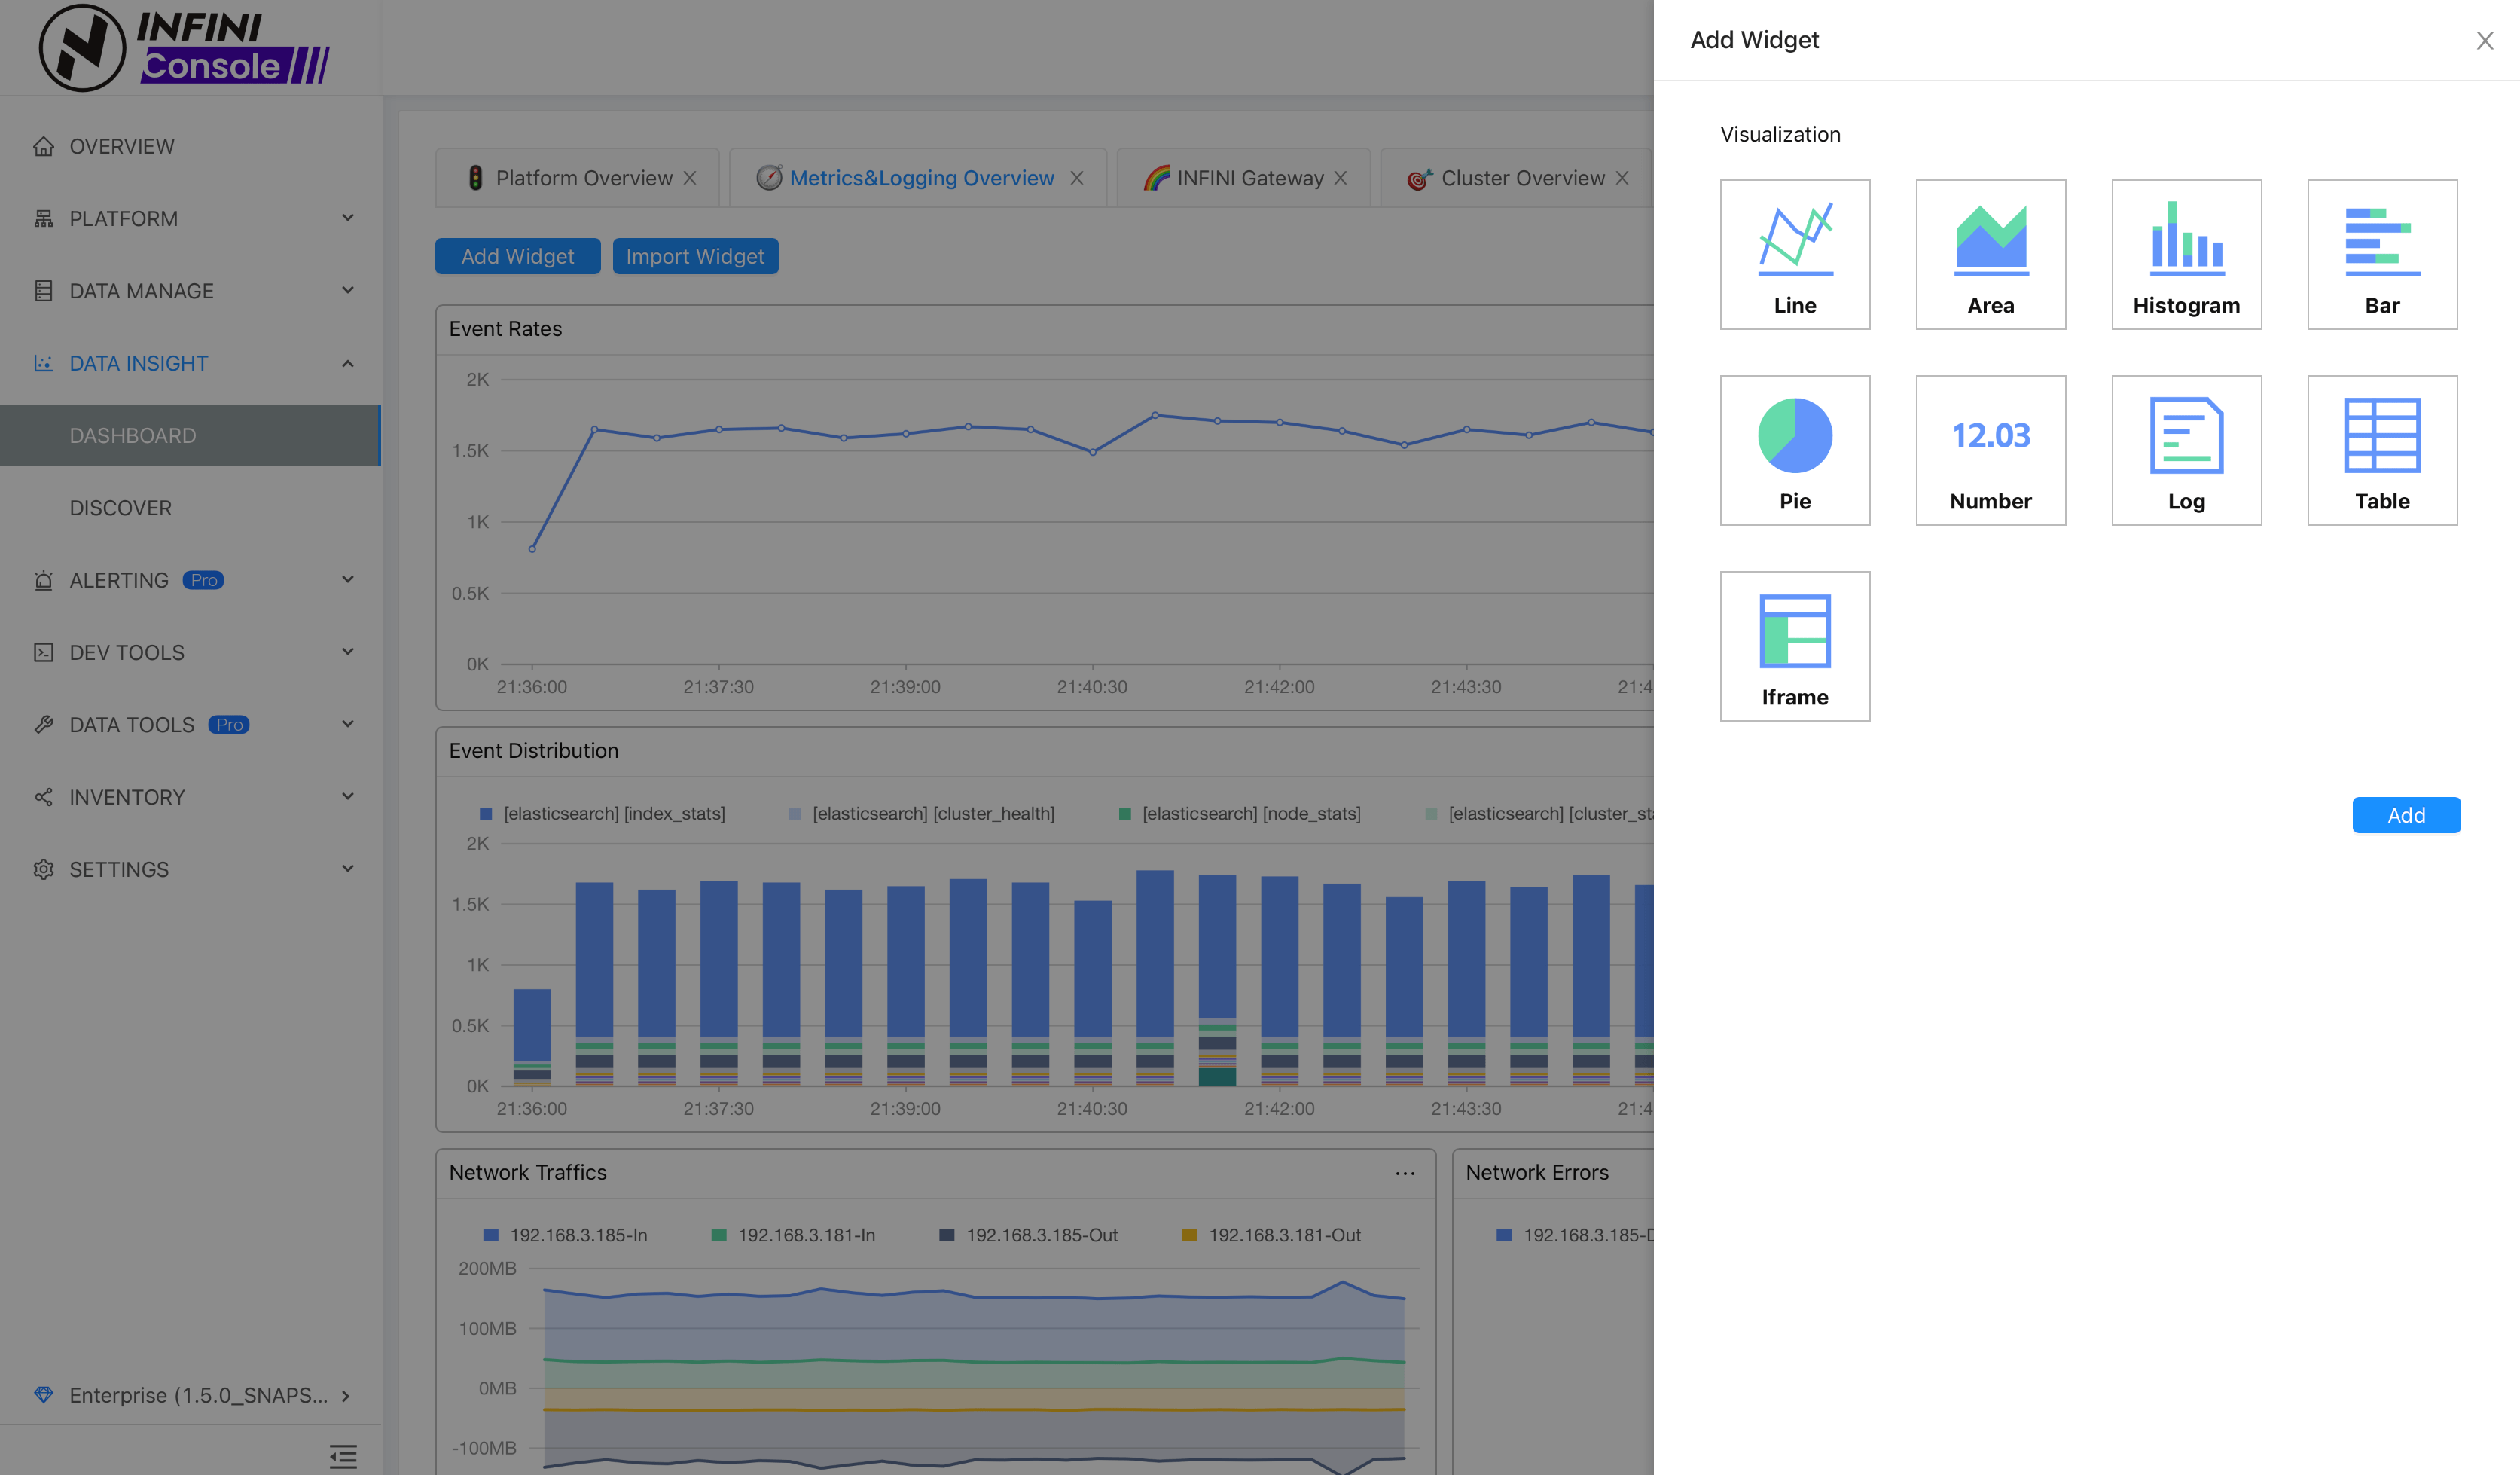Toggle [elasticsearch] [index_stats] legend series

point(602,814)
